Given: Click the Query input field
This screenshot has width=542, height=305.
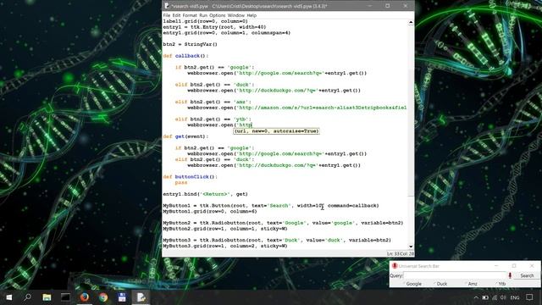Looking at the screenshot, I should point(455,275).
